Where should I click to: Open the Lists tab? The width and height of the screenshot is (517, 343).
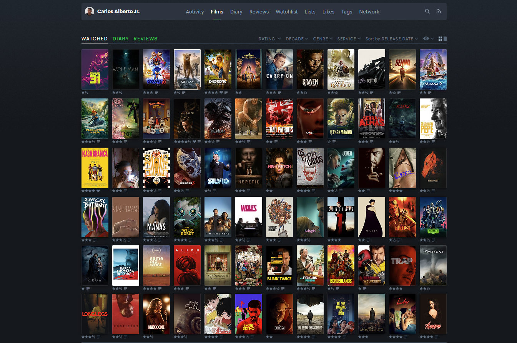(x=310, y=12)
